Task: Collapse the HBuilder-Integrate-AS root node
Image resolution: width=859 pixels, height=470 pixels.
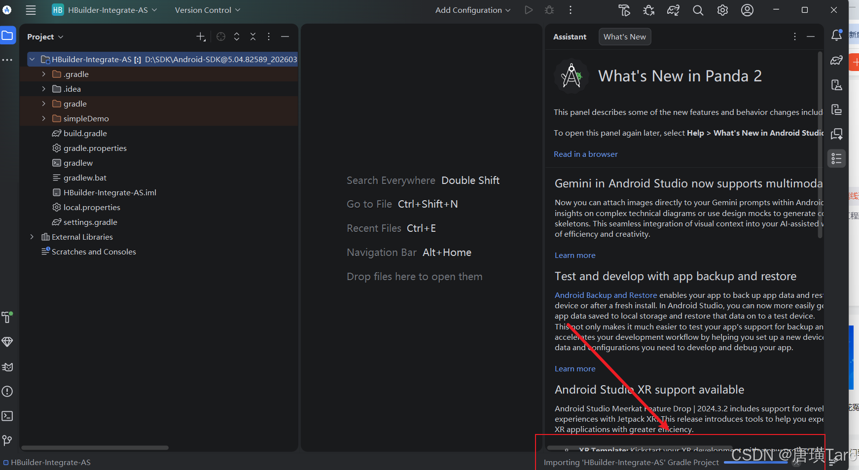Action: coord(32,59)
